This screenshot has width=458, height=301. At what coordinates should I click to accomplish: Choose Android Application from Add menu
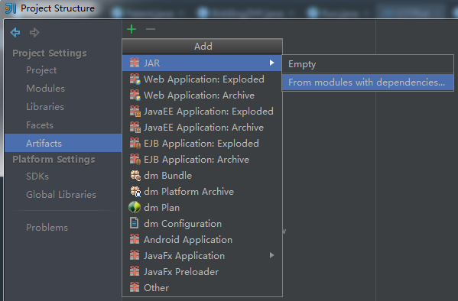coord(202,240)
